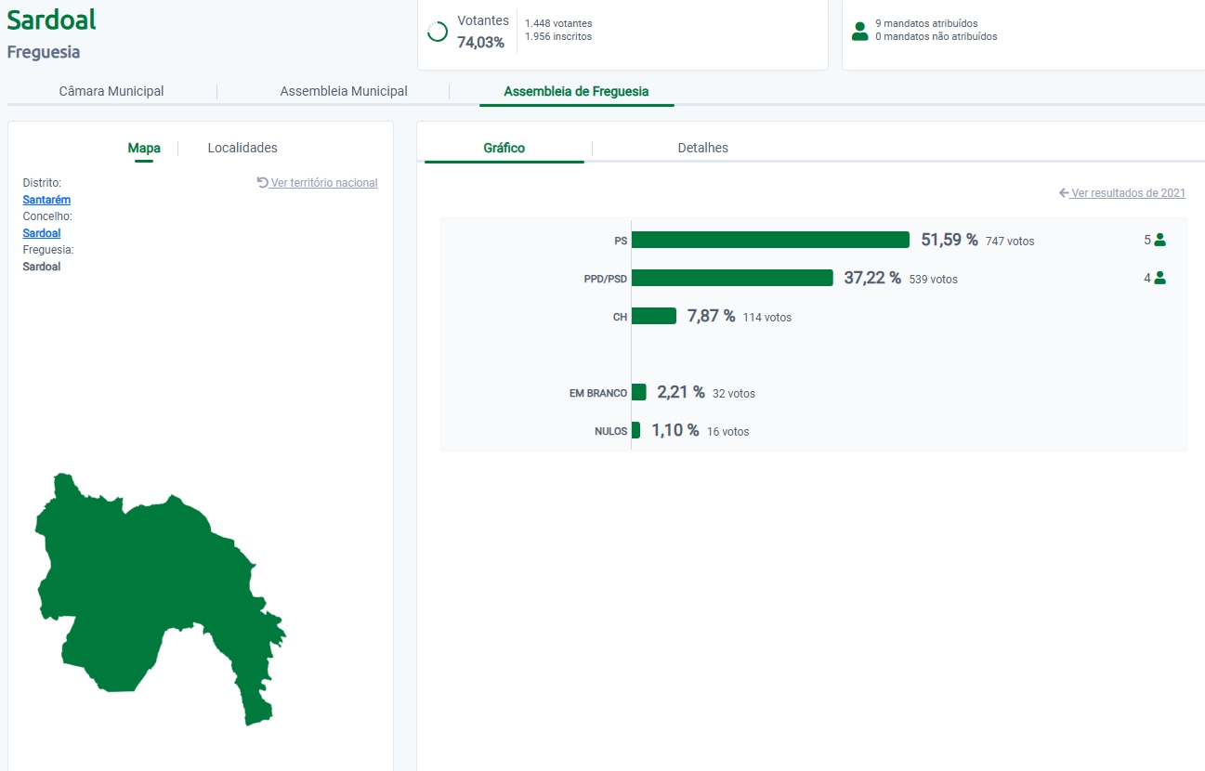Switch to Assembleia Municipal tab
1205x771 pixels.
(x=344, y=91)
